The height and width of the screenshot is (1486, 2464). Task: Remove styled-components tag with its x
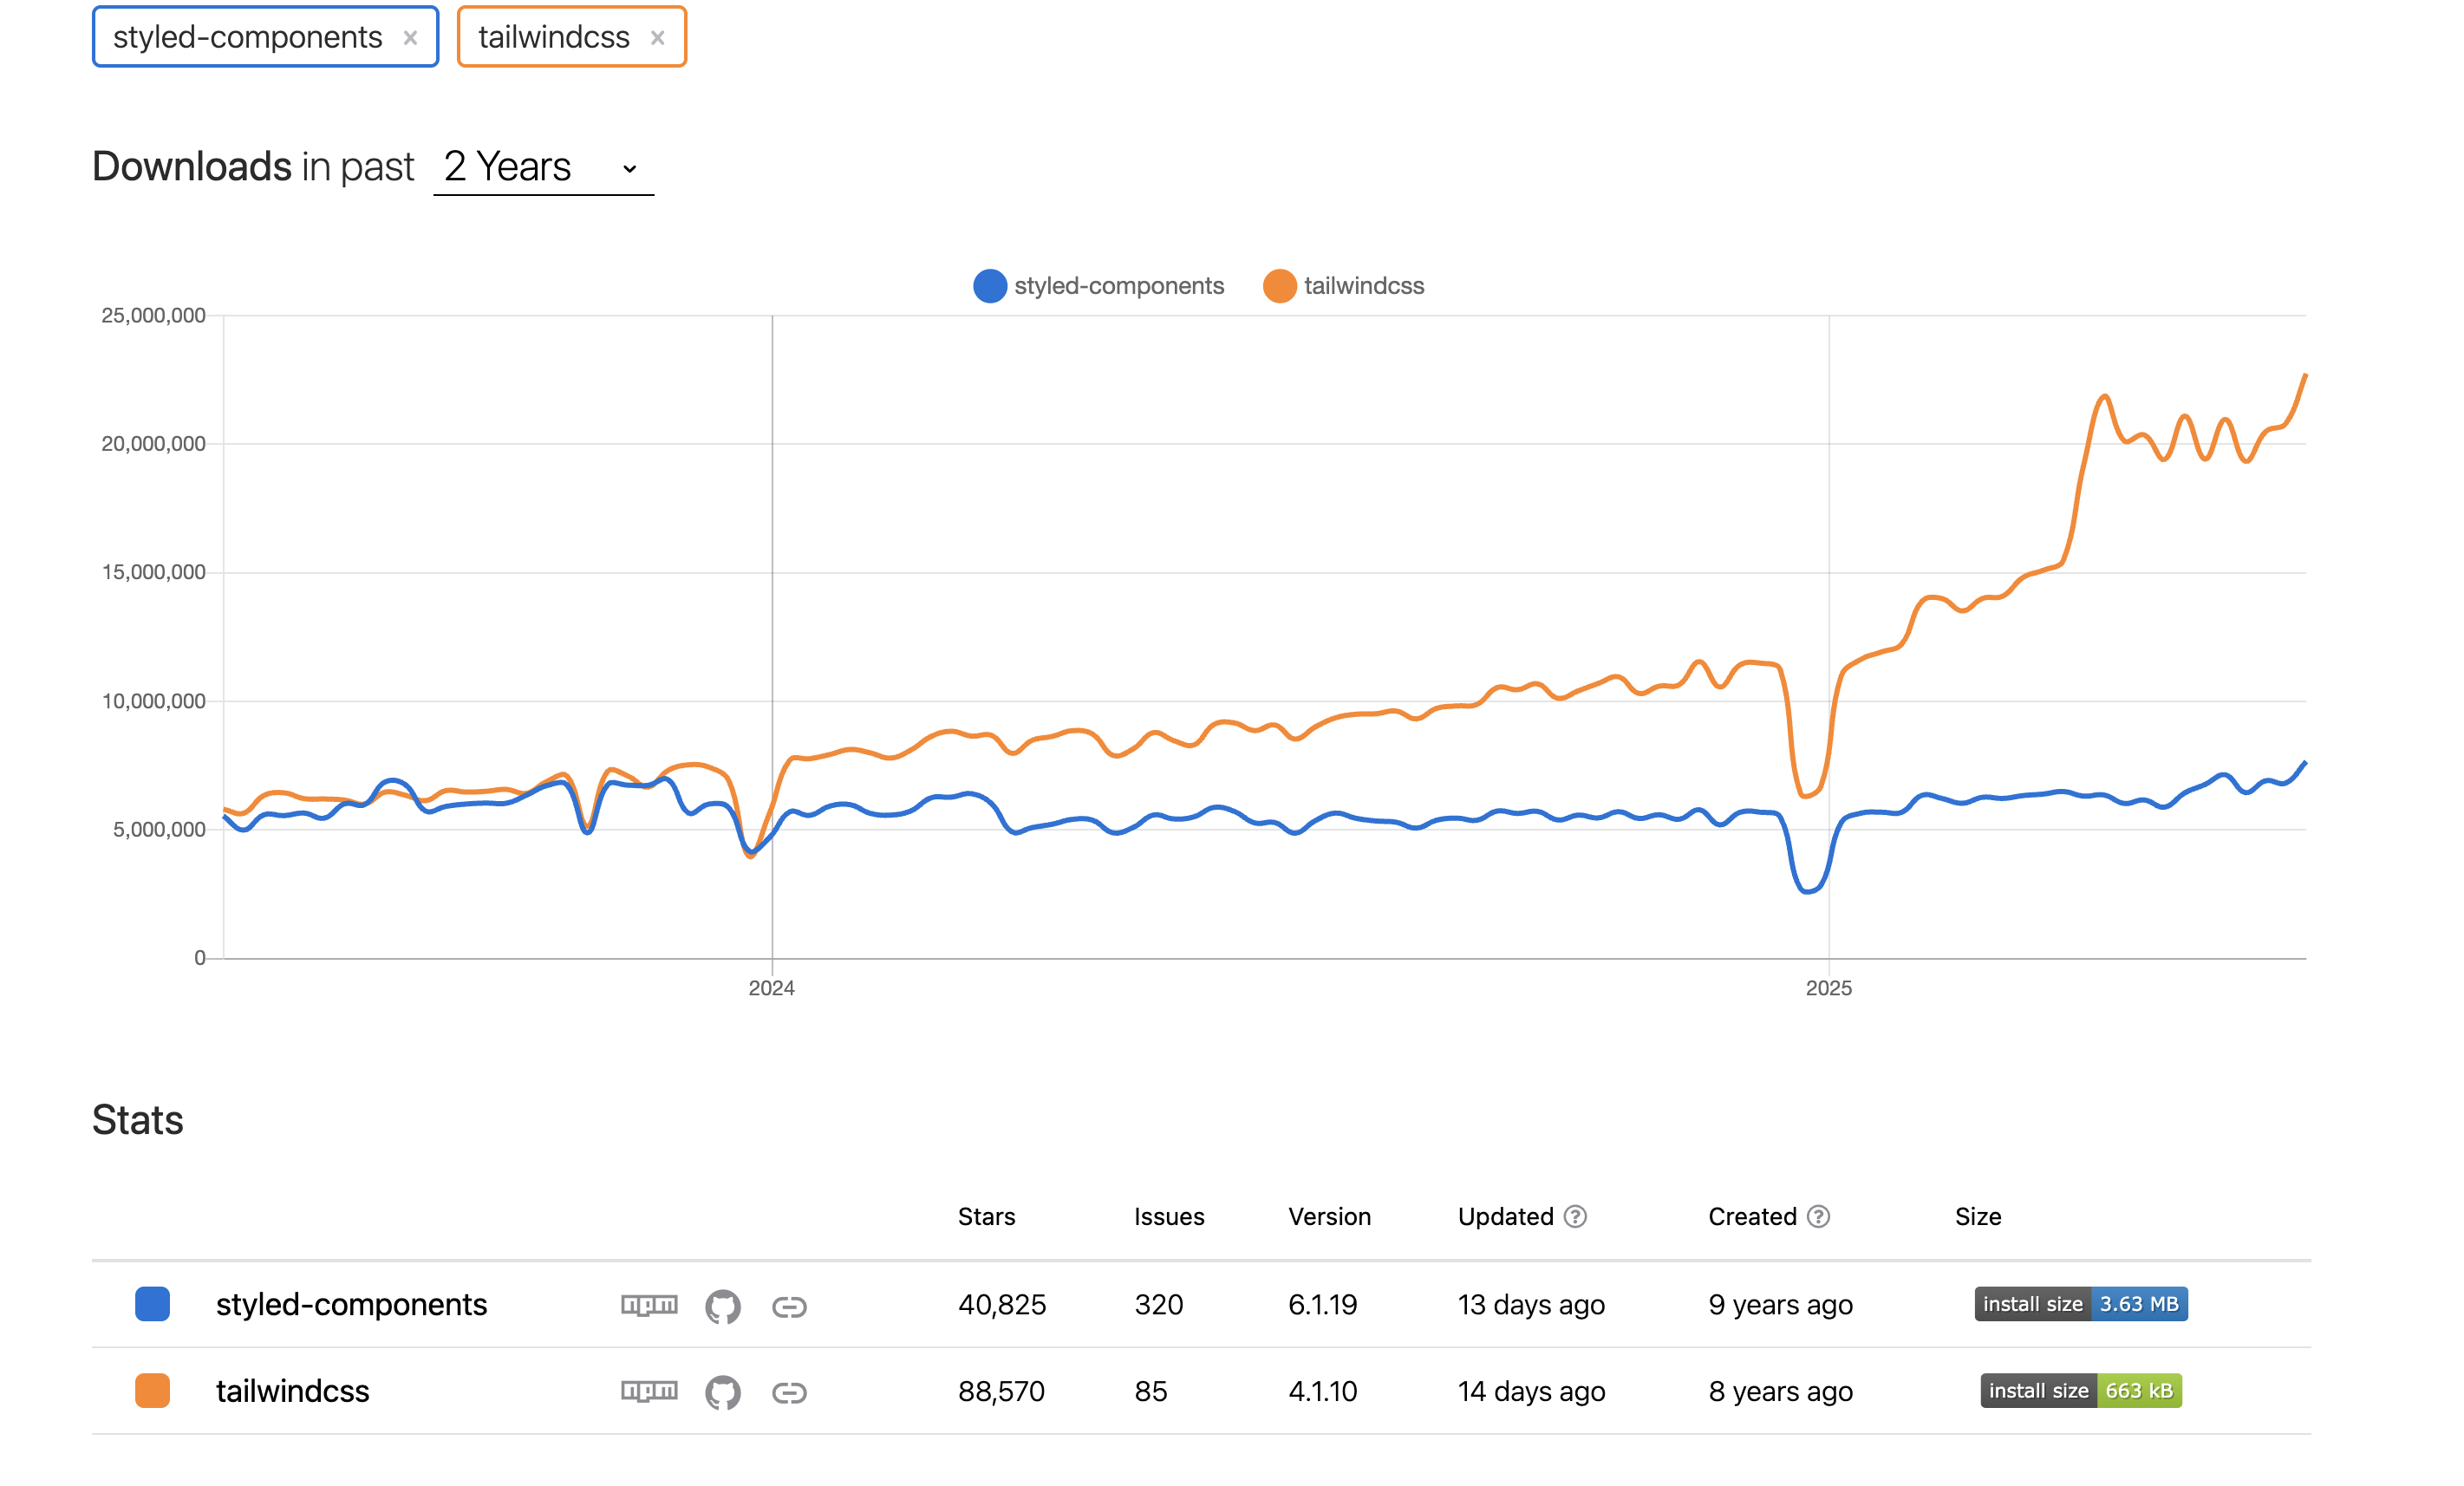(410, 38)
